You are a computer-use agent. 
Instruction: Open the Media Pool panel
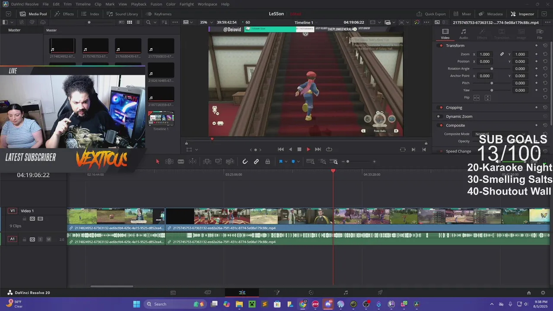pos(33,14)
